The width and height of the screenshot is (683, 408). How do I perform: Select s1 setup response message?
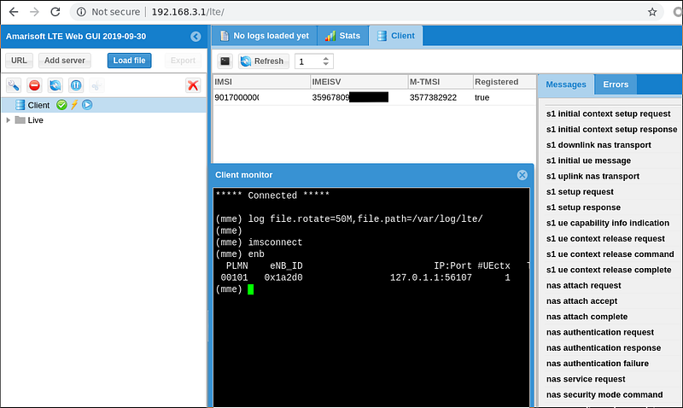click(583, 207)
